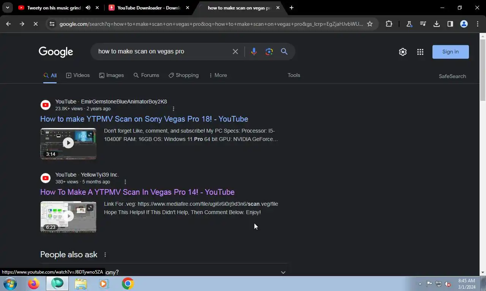Search by image camera icon
This screenshot has height=291, width=486.
tap(269, 52)
